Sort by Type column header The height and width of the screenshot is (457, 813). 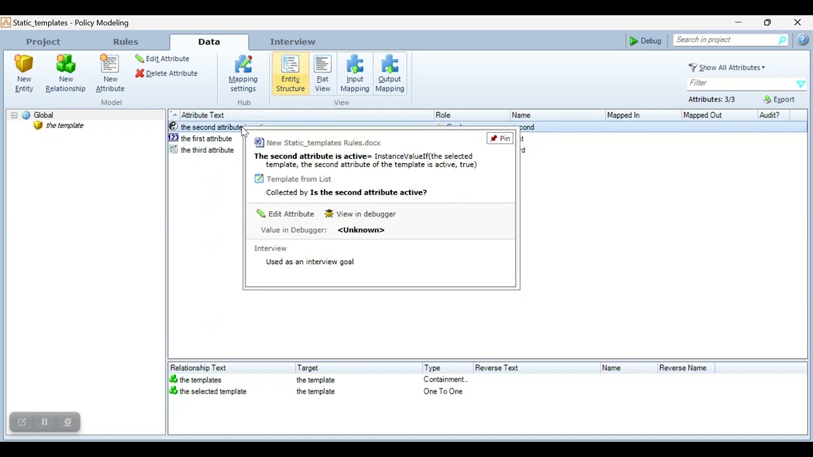[448, 368]
